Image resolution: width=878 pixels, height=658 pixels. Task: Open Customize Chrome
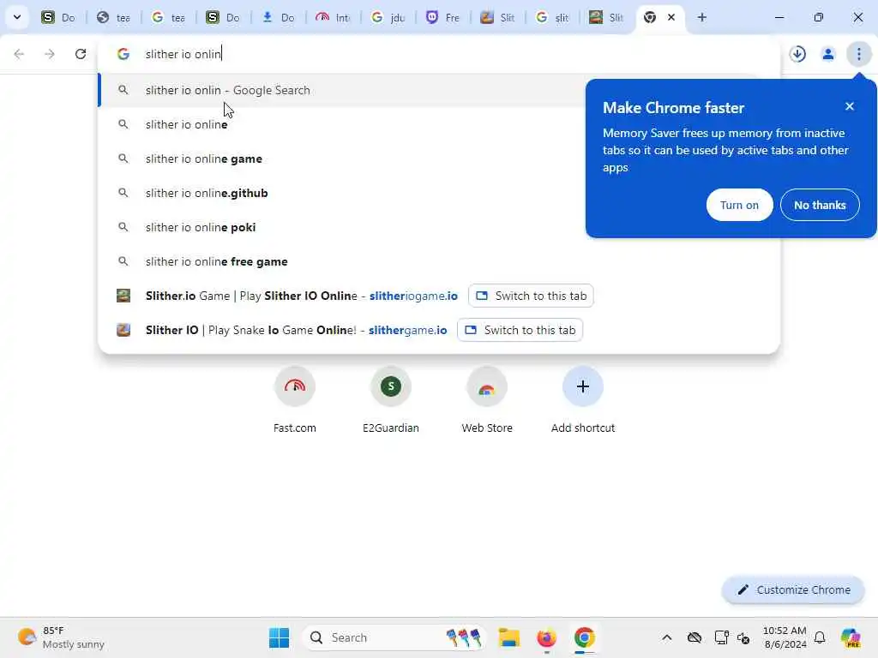pos(793,589)
